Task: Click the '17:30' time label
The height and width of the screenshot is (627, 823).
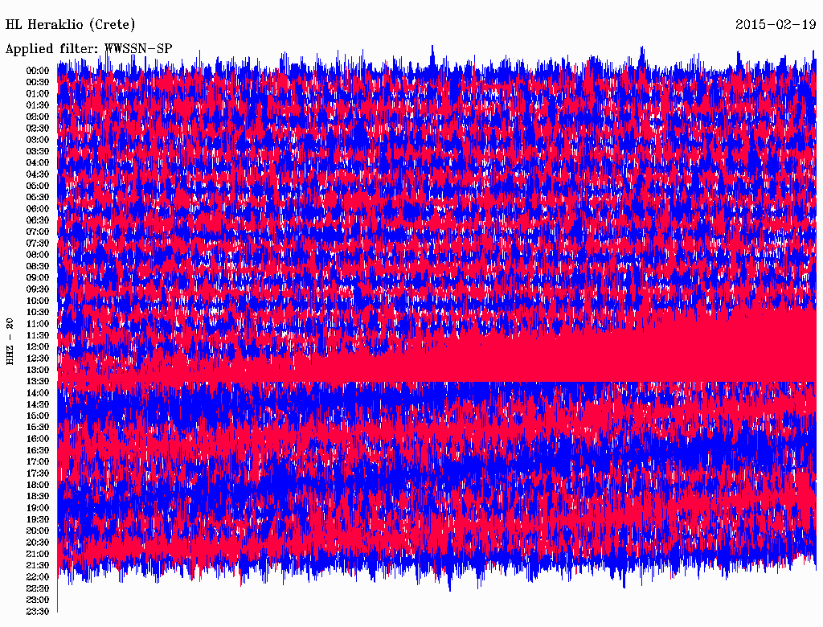Action: (37, 473)
